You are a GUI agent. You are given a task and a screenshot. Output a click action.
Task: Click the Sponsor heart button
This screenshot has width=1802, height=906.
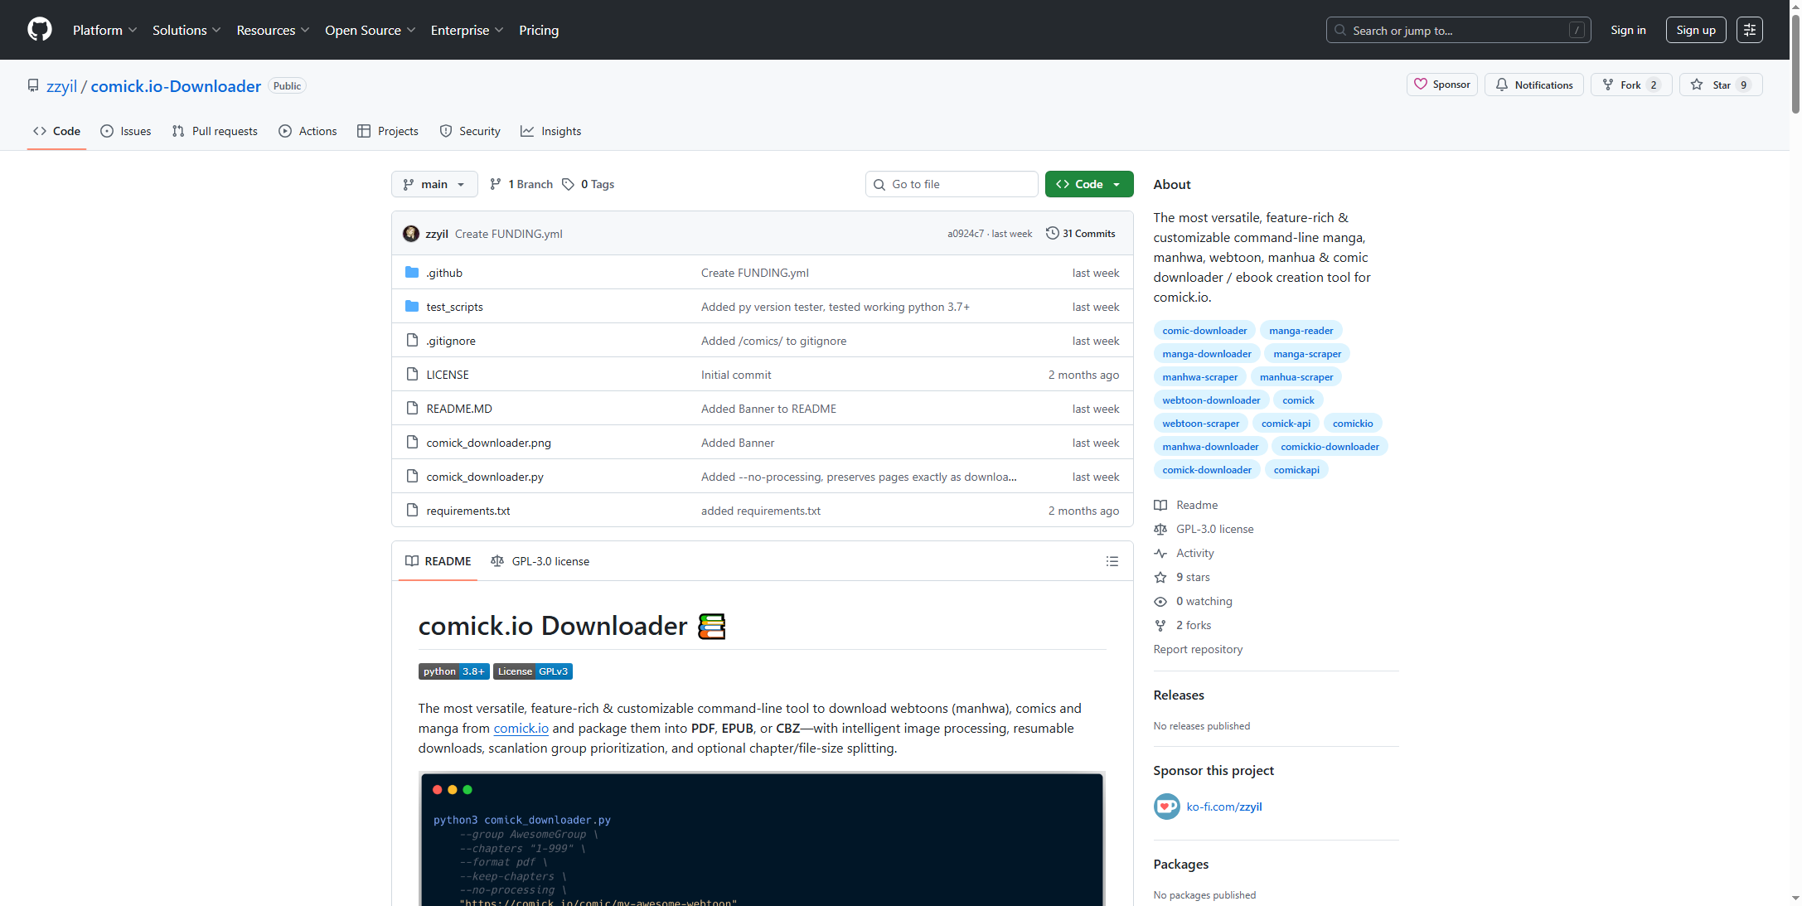click(1441, 85)
